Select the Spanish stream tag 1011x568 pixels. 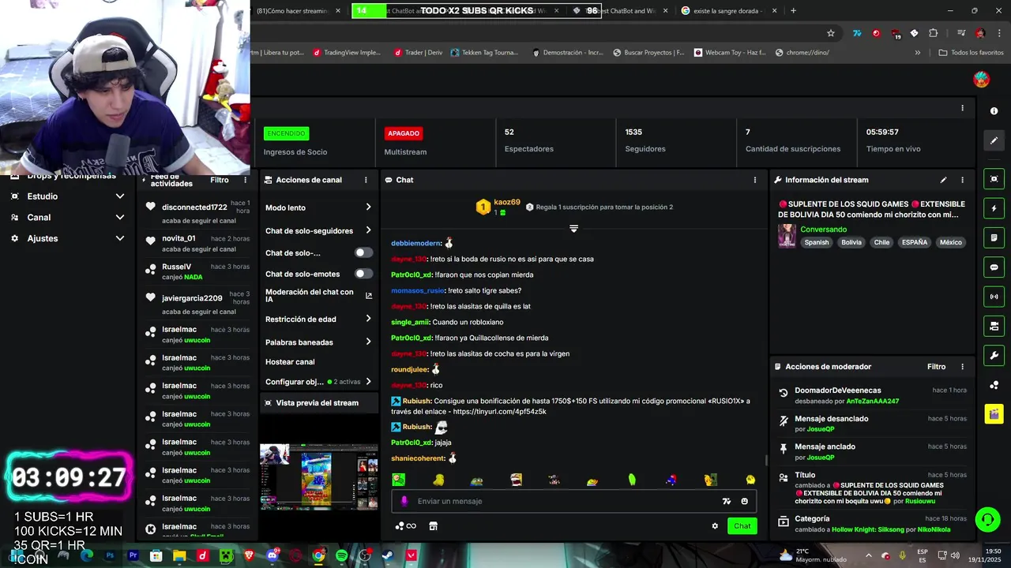click(817, 242)
